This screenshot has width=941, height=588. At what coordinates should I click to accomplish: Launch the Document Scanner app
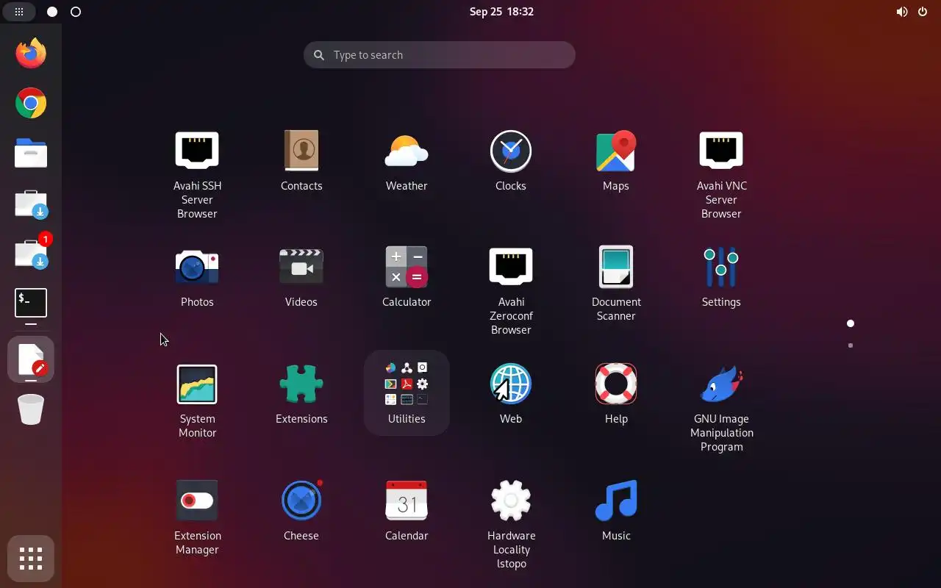pos(616,284)
